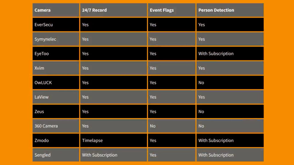
Task: Click the 360 Camera Event Flags No cell
Action: click(x=153, y=126)
